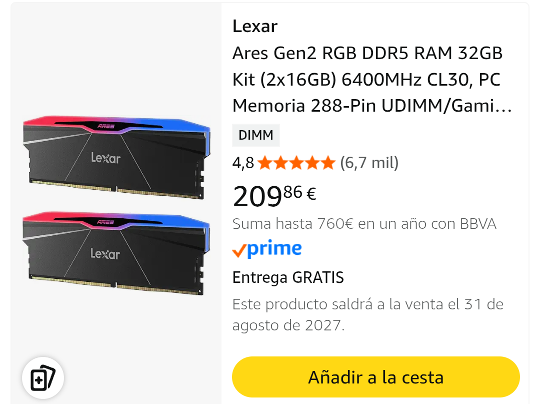
Task: Click the Entrega GRATIS delivery text
Action: click(288, 277)
